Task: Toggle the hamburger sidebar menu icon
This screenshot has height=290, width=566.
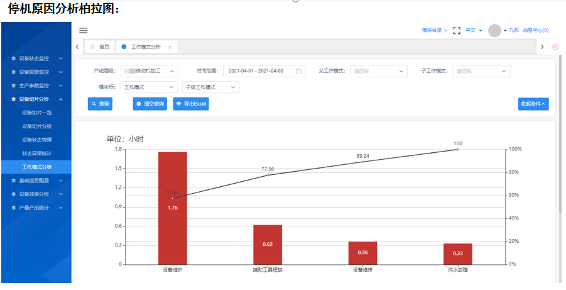Action: tap(84, 30)
